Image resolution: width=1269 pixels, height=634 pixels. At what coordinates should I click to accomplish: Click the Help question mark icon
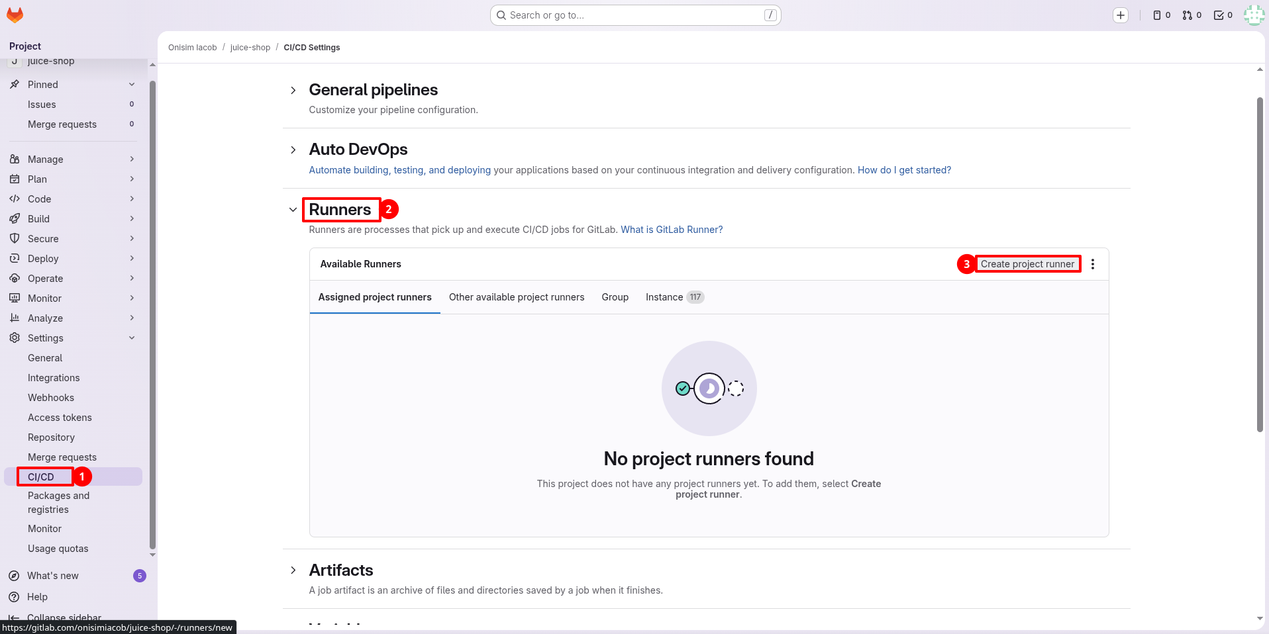pos(14,597)
